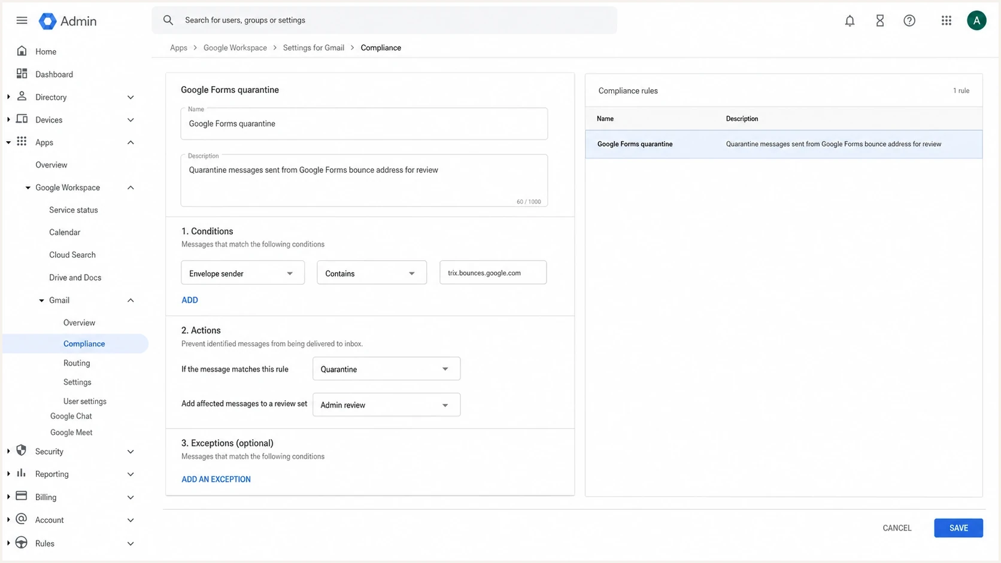Image resolution: width=1001 pixels, height=563 pixels.
Task: Open the main hamburger menu
Action: coord(22,20)
